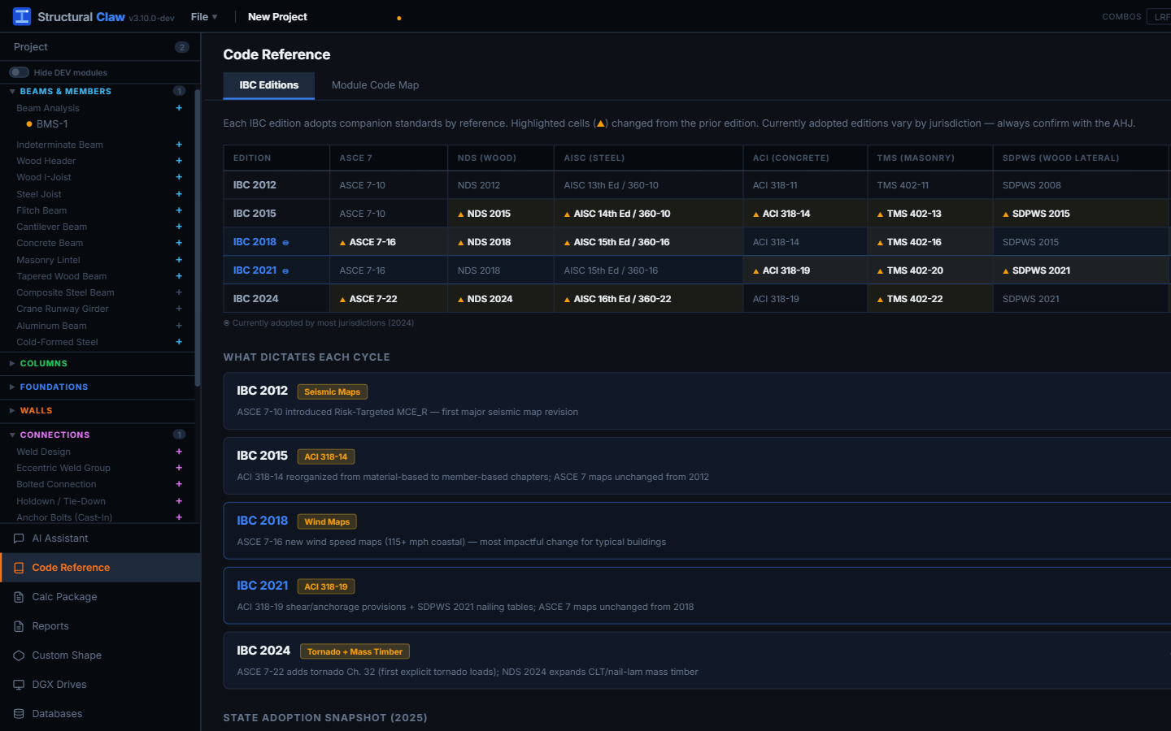This screenshot has height=731, width=1171.
Task: Click the ASCE 7-22 table cell
Action: point(389,299)
